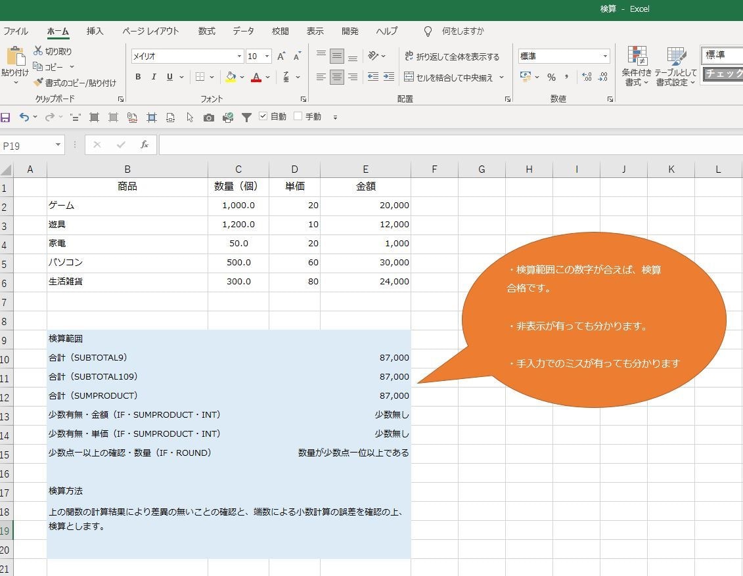The image size is (743, 576).
Task: Check the 手動 calculation checkbox
Action: coord(298,116)
